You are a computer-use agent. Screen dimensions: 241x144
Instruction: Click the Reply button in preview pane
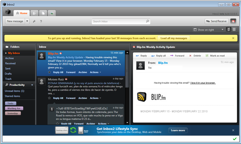click(x=141, y=56)
